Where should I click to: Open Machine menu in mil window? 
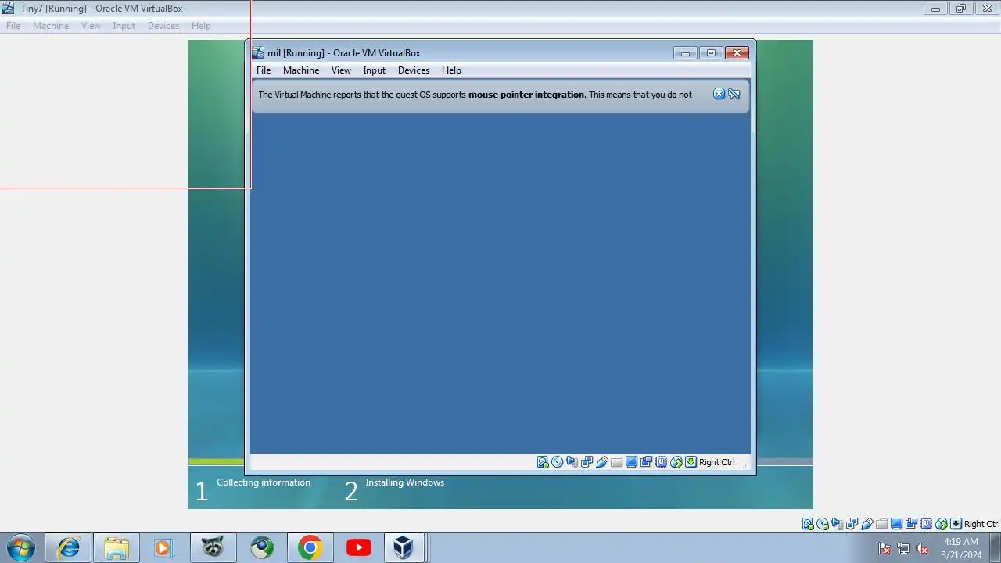tap(301, 70)
